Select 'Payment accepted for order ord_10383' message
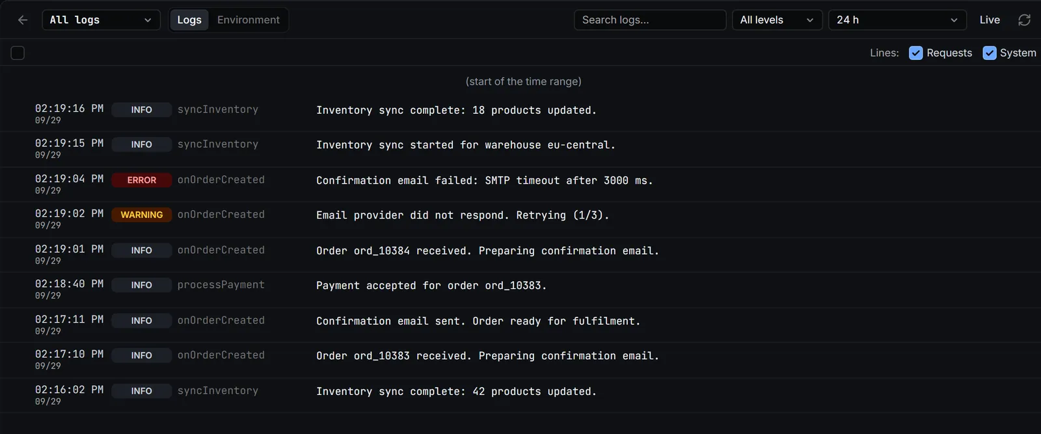Image resolution: width=1041 pixels, height=434 pixels. 431,286
